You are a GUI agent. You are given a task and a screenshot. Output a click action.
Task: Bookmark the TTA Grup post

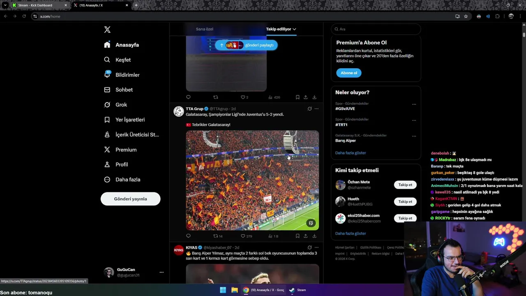(298, 236)
